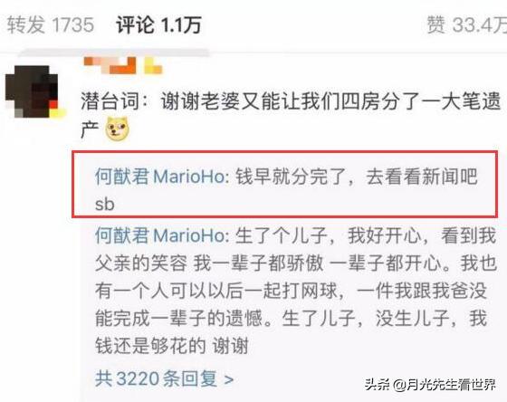Open second 何猷君 MarioHo username link

(160, 235)
